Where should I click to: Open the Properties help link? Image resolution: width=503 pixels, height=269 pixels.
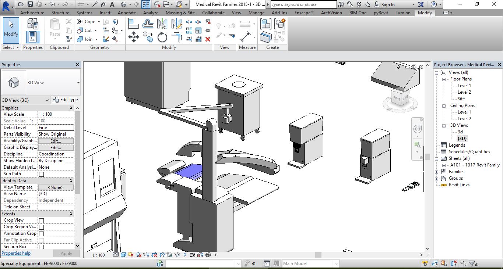coord(16,253)
